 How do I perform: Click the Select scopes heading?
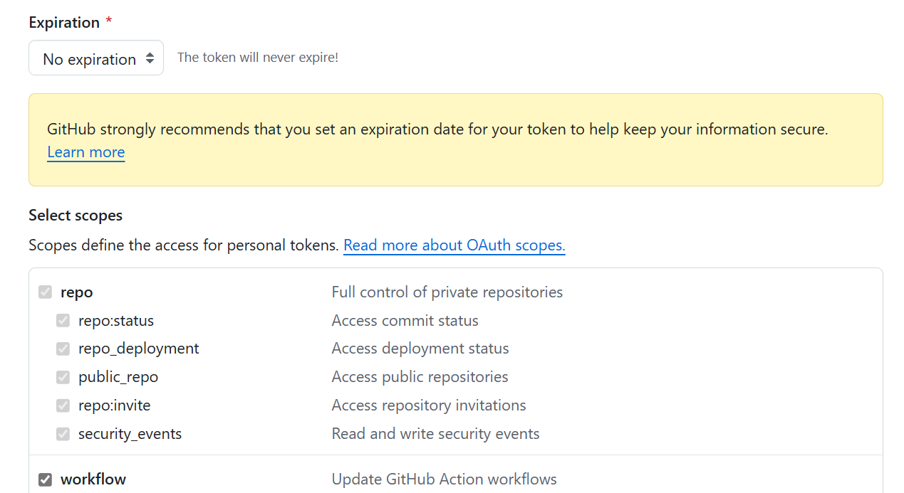76,216
